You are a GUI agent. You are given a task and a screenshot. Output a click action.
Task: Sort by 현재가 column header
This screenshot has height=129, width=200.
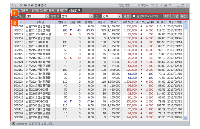coord(62,22)
